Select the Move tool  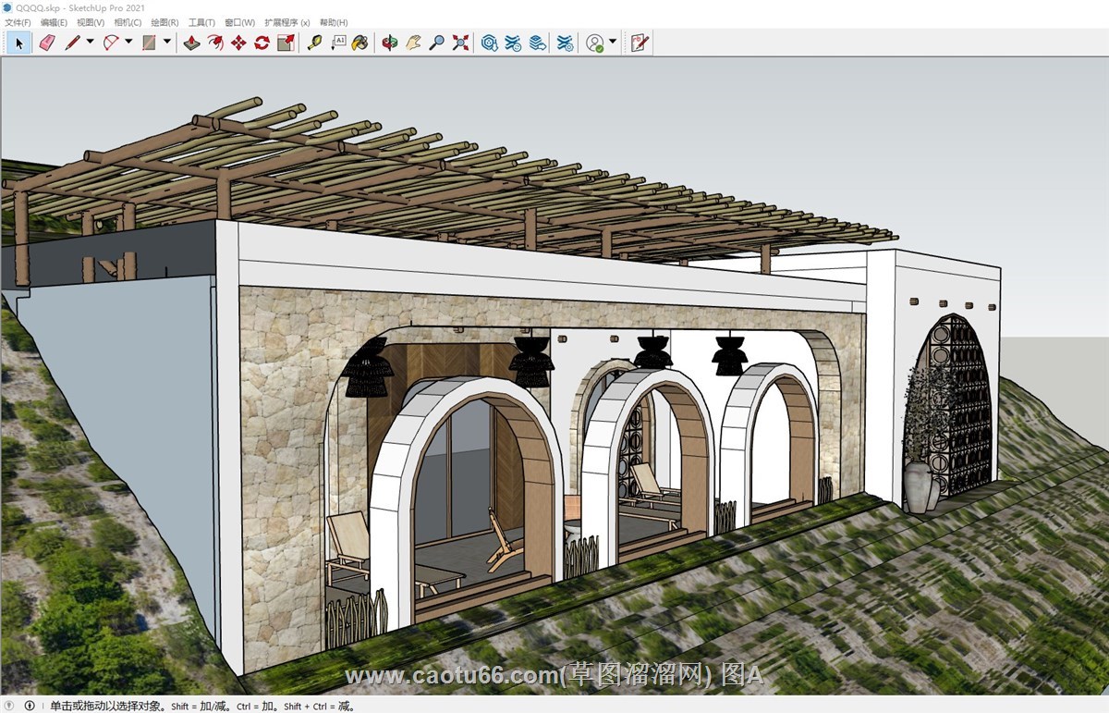(x=238, y=43)
